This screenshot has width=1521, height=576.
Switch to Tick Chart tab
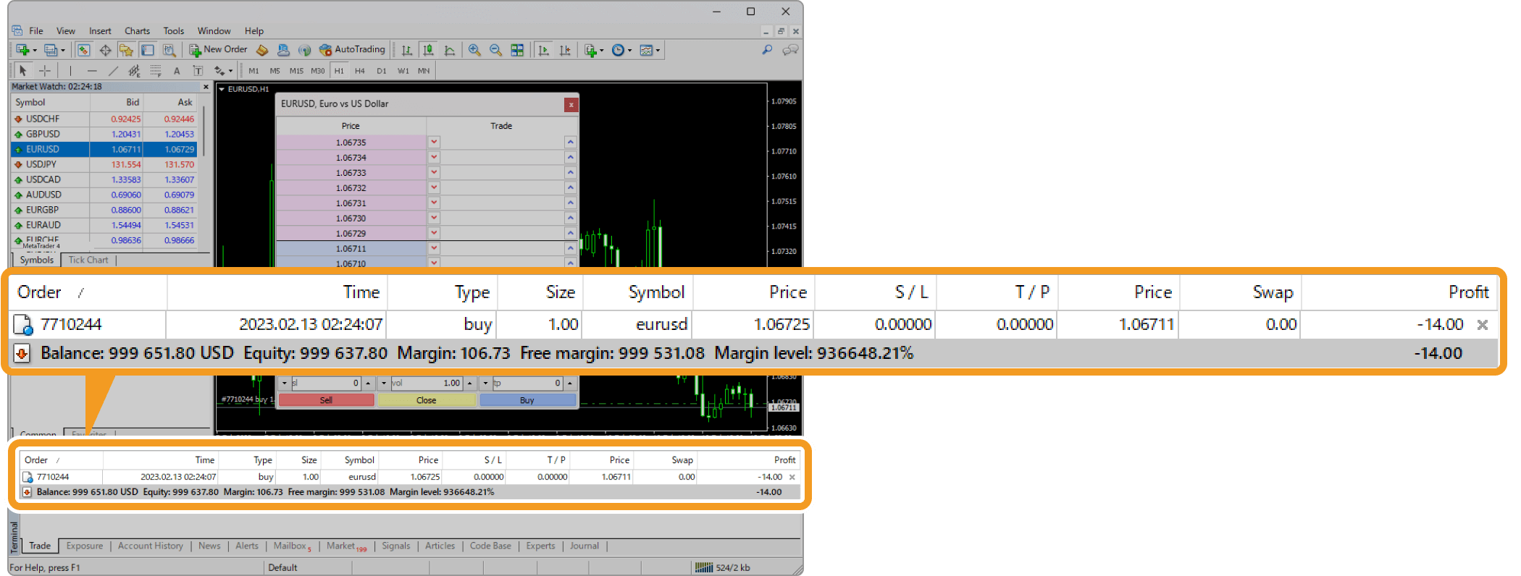(88, 260)
